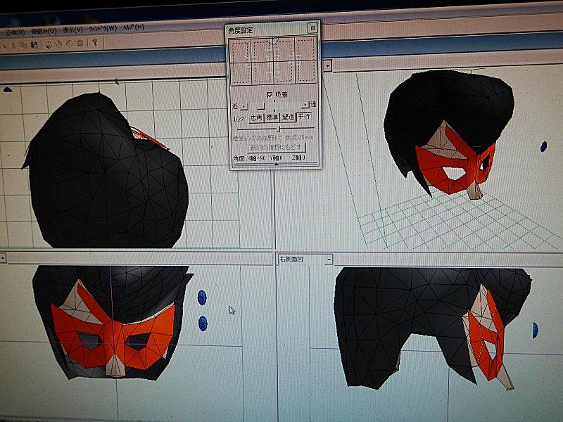
Task: Choose the 望遠 telephoto lens button
Action: (288, 117)
